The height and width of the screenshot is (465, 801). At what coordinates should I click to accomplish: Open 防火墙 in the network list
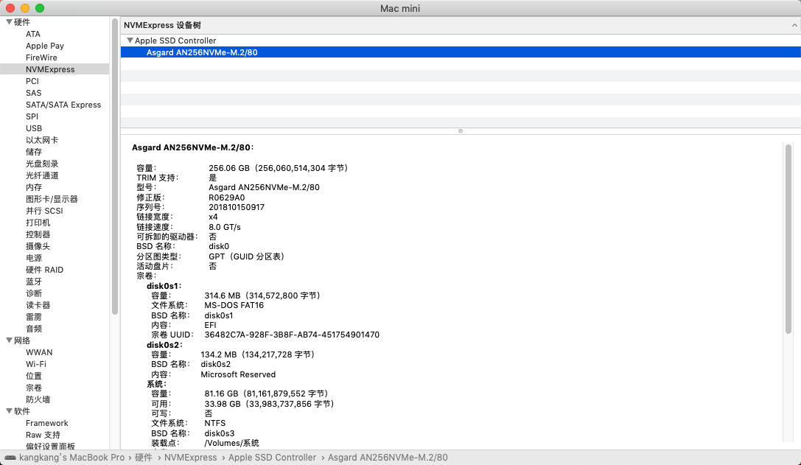click(x=38, y=399)
